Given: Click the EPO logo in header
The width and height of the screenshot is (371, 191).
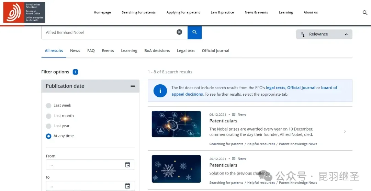Looking at the screenshot, I should pos(24,12).
